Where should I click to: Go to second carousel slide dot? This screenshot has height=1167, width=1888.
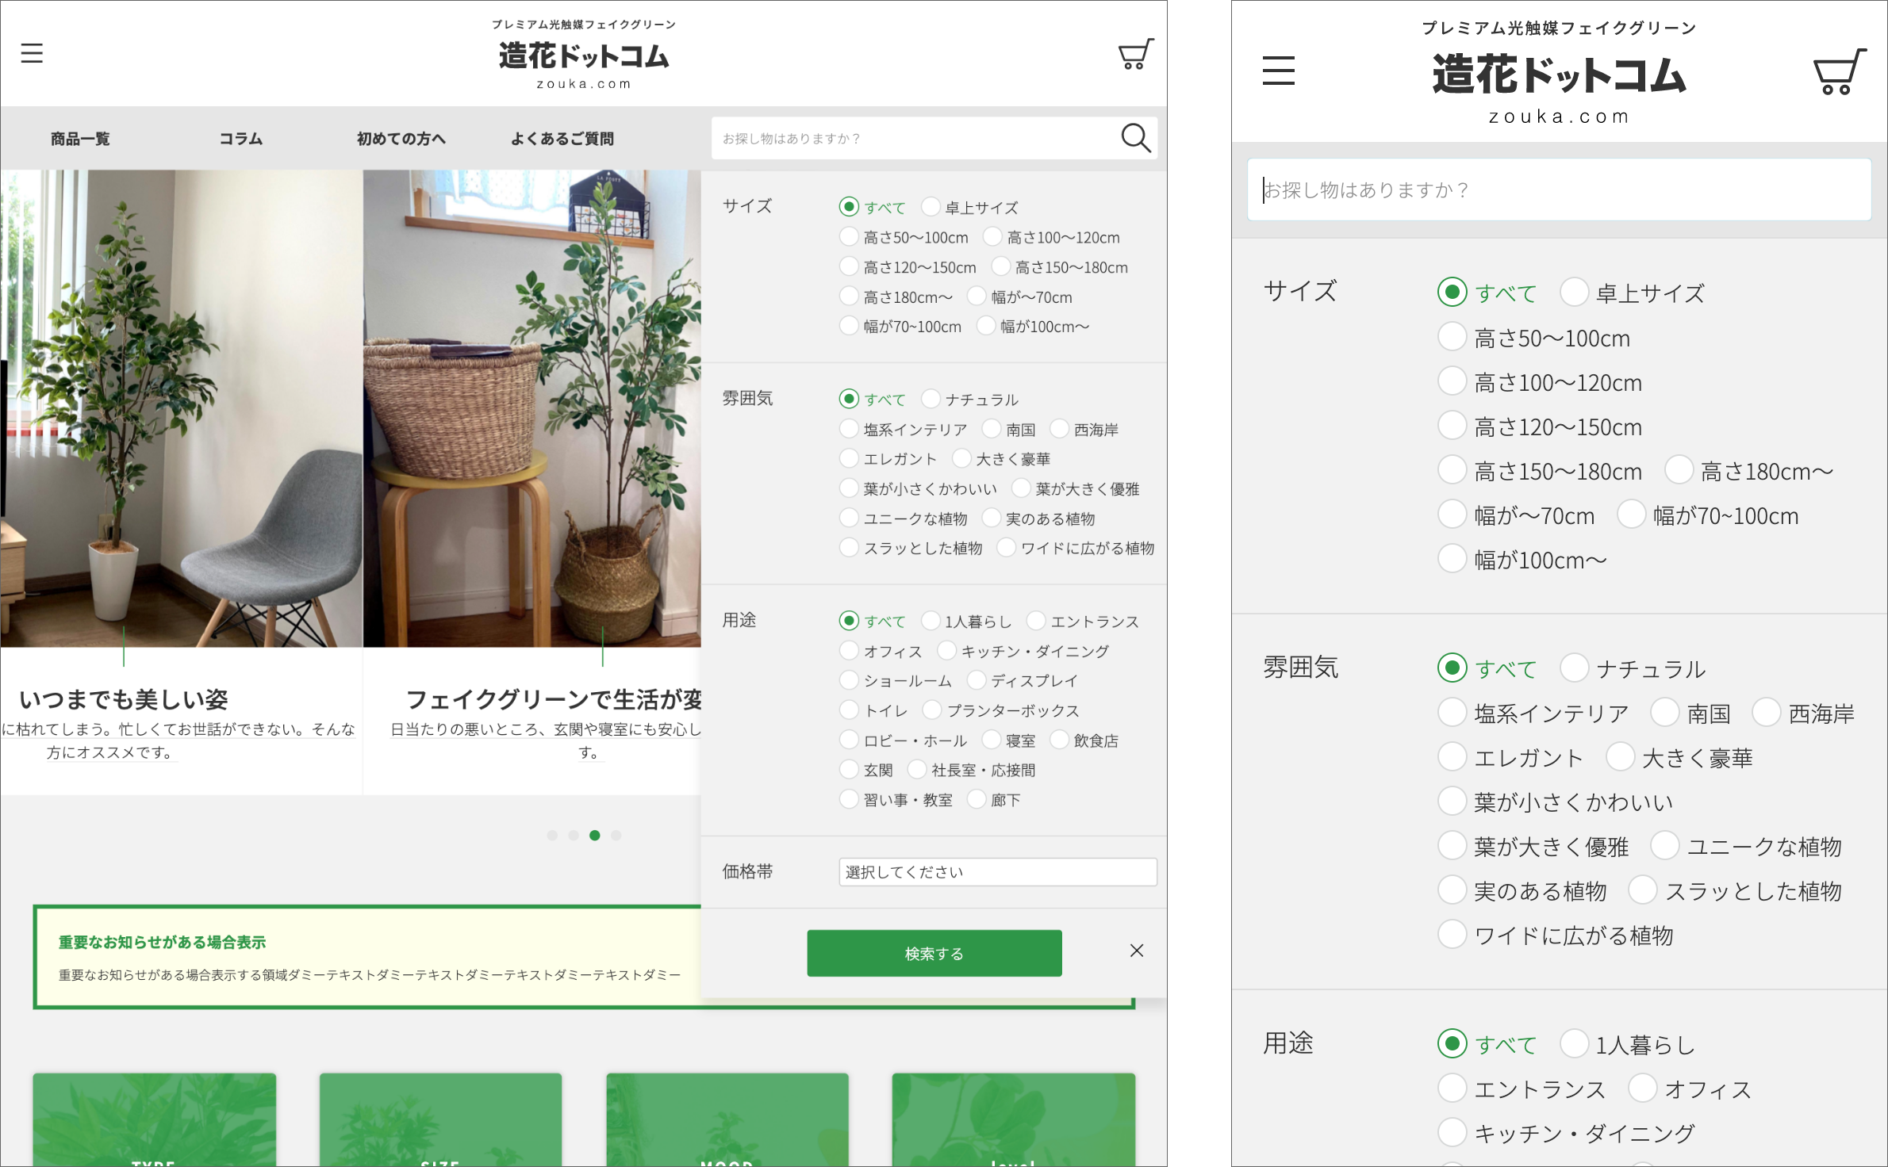click(574, 836)
